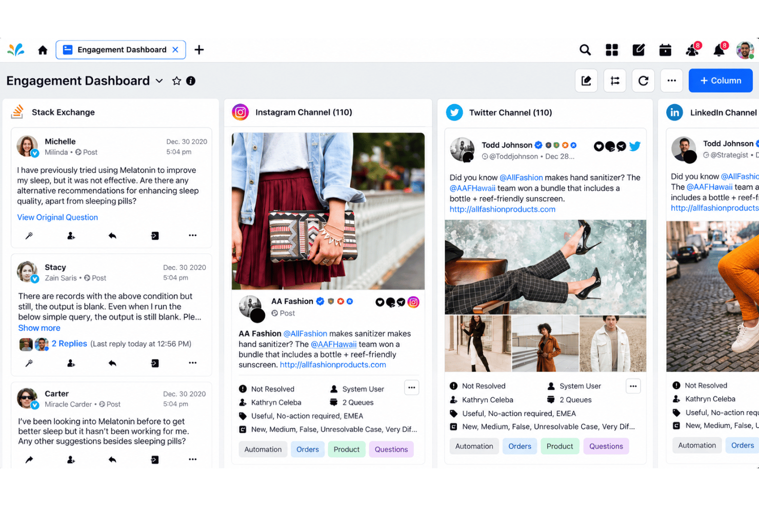Expand Stacy's post with Show more
This screenshot has height=506, width=759.
[x=39, y=328]
